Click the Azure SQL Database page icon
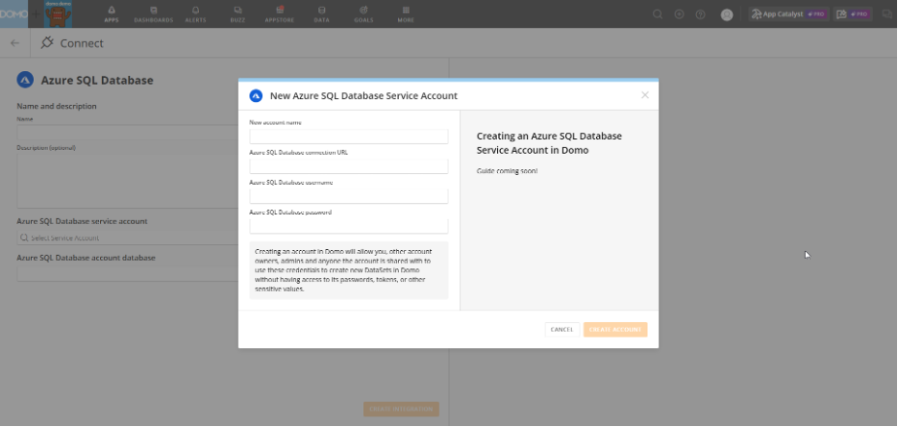 point(25,80)
